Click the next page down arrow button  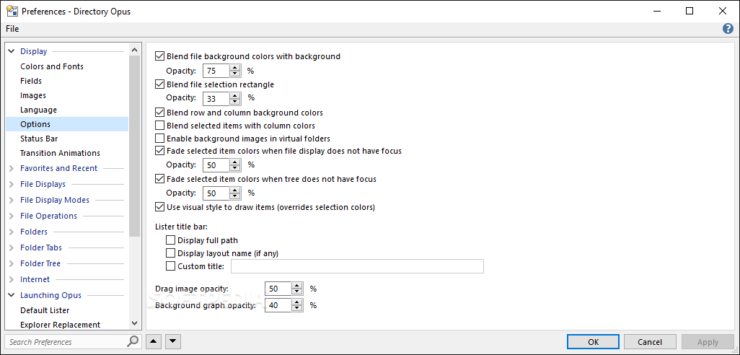[173, 341]
